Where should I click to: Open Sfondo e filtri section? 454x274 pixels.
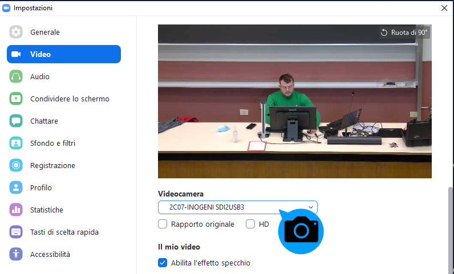pos(64,143)
